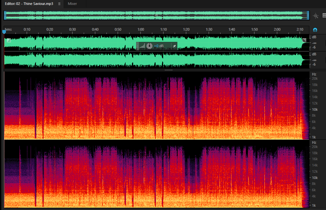Click the +0 dB value in the HUD

point(159,46)
